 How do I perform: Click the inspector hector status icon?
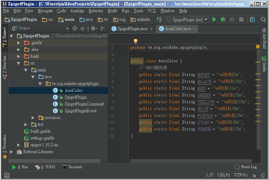(263, 175)
